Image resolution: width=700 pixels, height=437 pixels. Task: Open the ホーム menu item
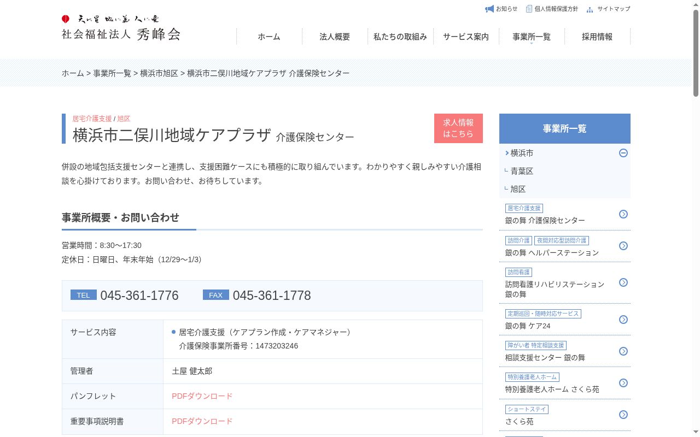click(269, 37)
